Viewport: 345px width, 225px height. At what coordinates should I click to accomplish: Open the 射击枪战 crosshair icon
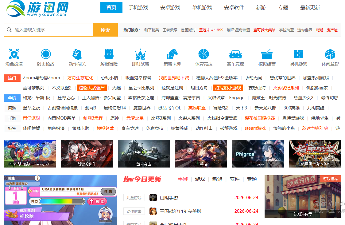46,54
